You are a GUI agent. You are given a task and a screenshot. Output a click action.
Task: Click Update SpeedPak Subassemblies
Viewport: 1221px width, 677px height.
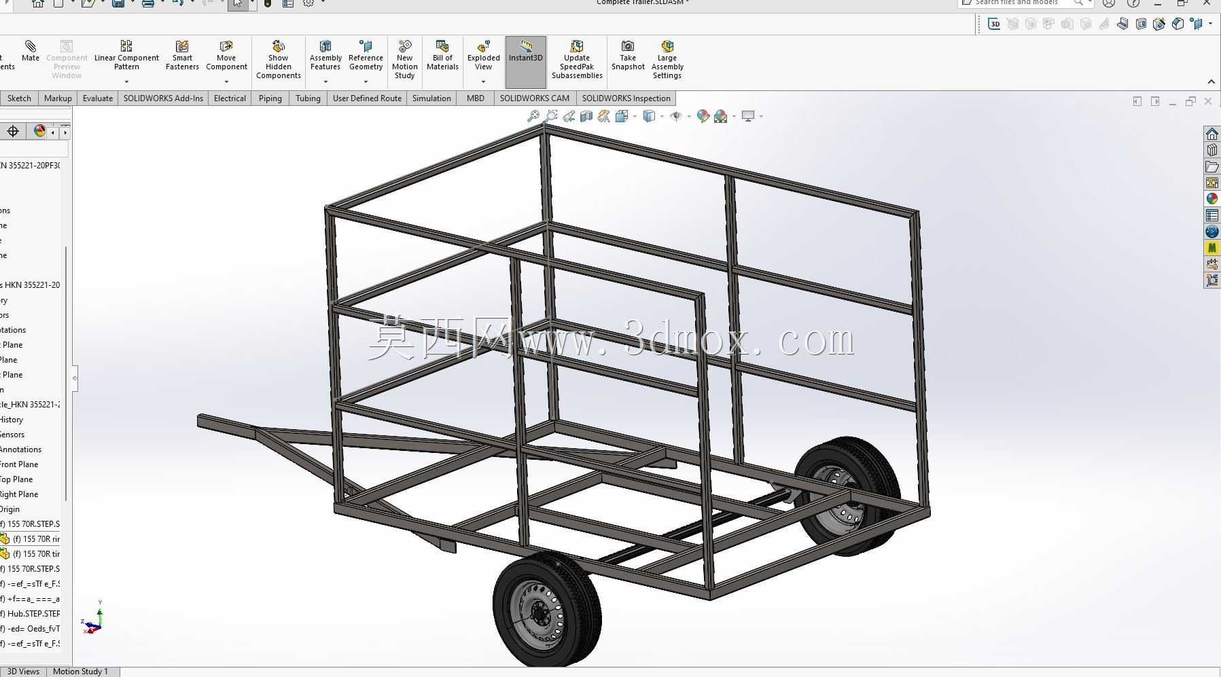pos(577,60)
